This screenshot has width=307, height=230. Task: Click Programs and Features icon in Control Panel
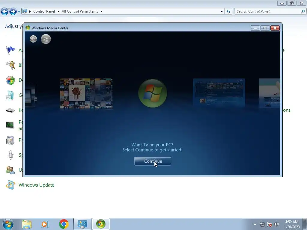pos(10,140)
